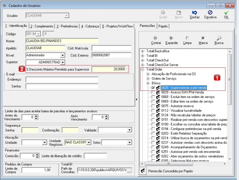The image size is (239, 180).
Task: Enable the 0029 Acesso DAV/Pré-Venda checkbox
Action: coord(154,93)
